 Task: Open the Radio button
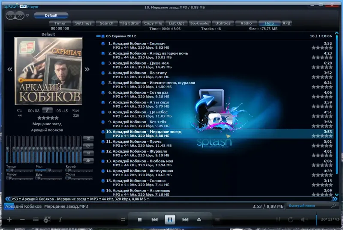pyautogui.click(x=246, y=23)
